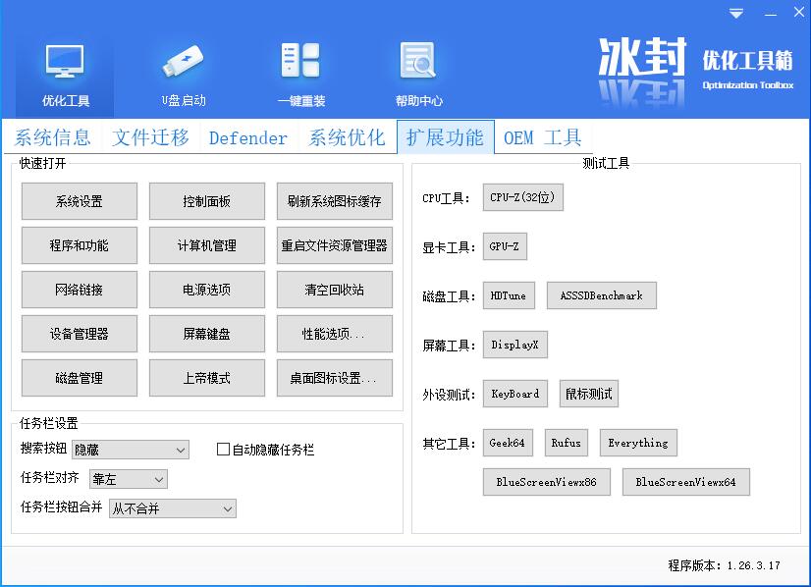Enable 自动隐藏任务栏 checkbox
Image resolution: width=811 pixels, height=587 pixels.
(x=223, y=450)
